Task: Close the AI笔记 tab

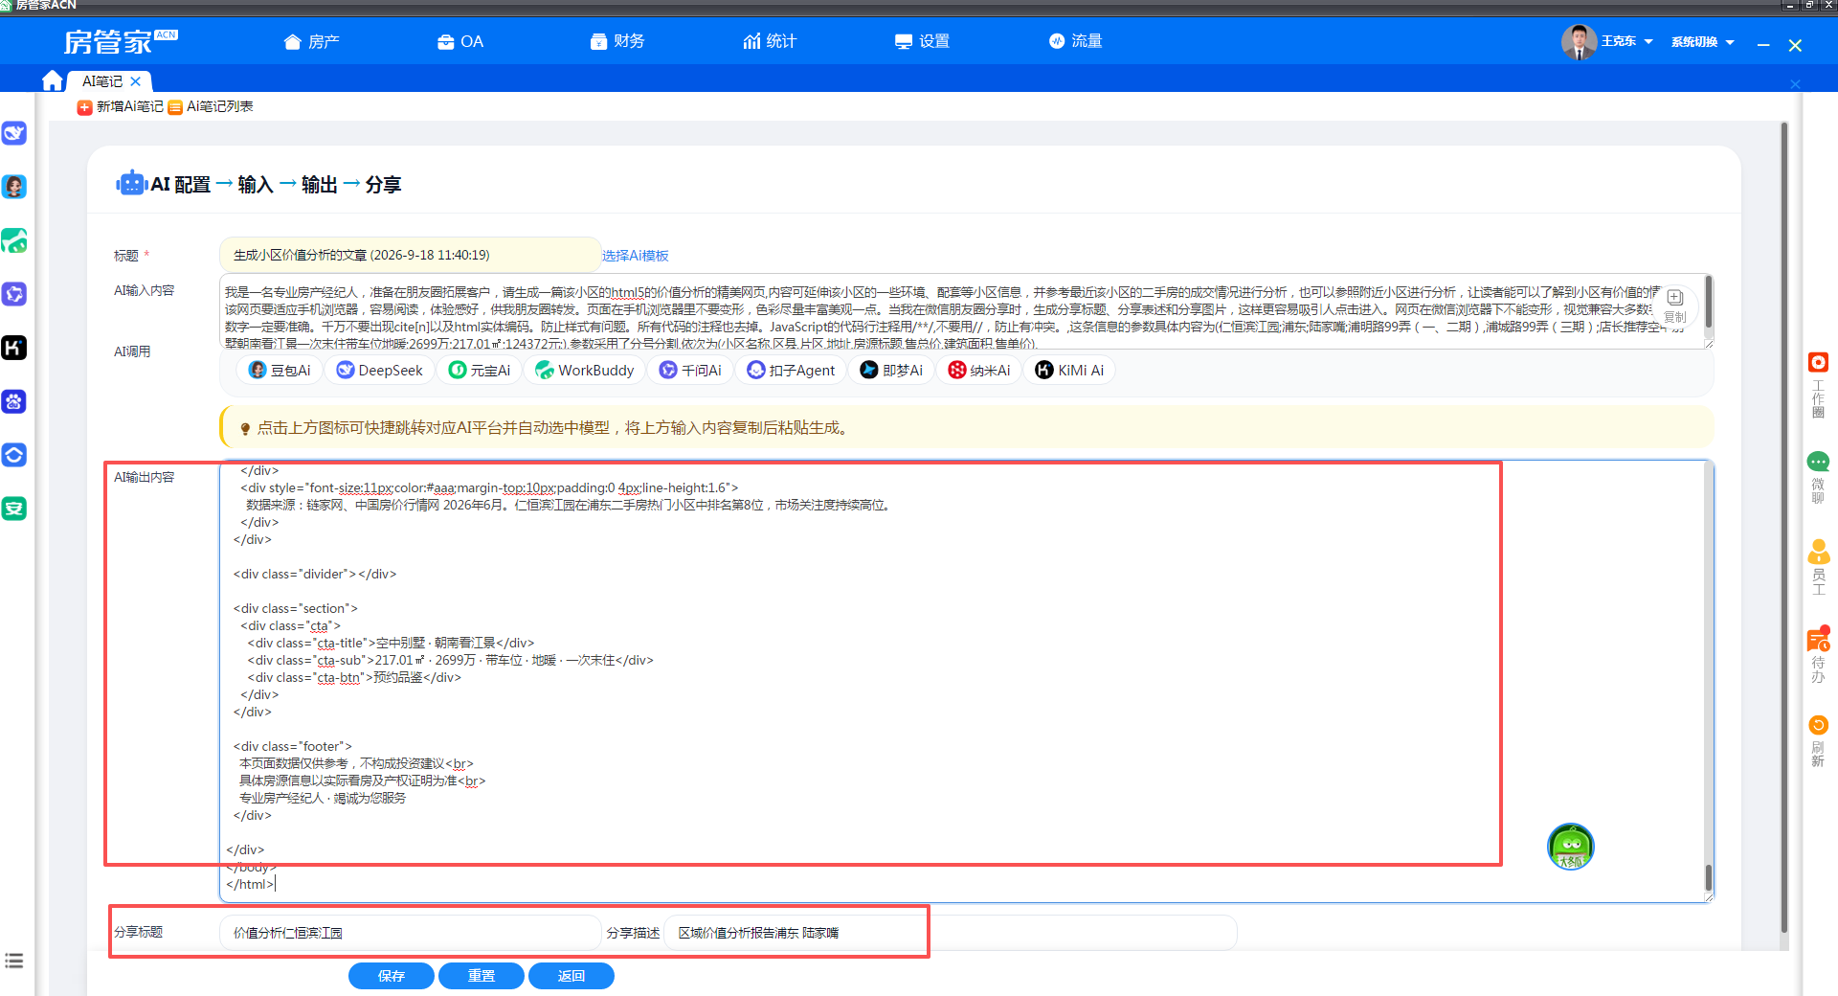Action: click(x=136, y=81)
